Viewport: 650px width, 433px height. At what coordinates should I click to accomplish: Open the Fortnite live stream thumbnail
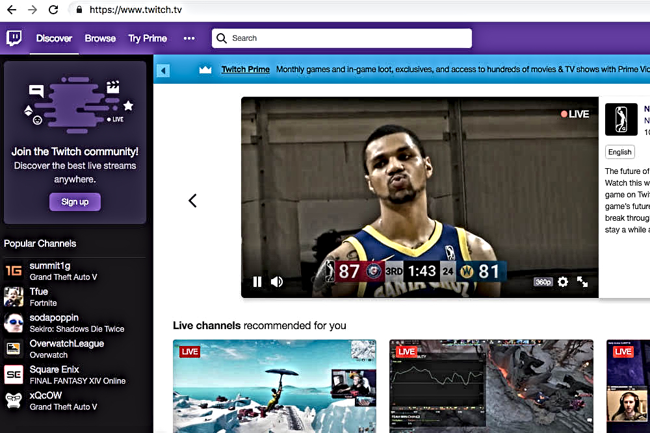tap(274, 386)
